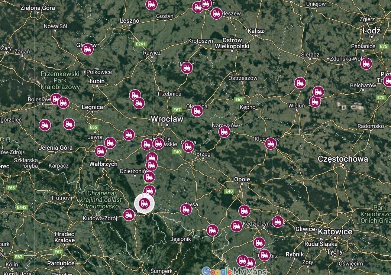391x275 pixels.
Task: Open the tractor marker near Milicz
Action: coord(187,67)
